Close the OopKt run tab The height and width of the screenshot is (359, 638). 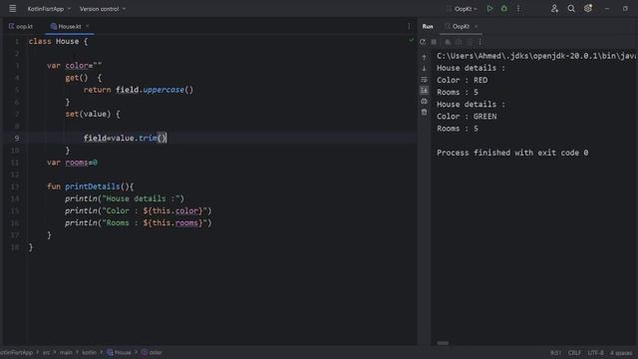coord(477,27)
